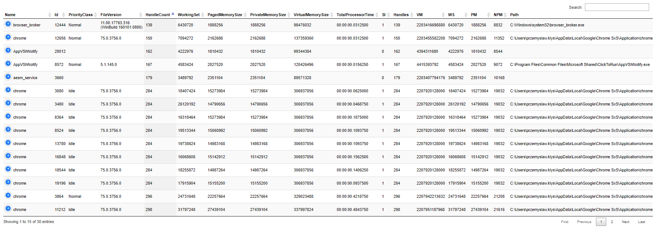Jump to page 2 of the table
This screenshot has height=230, width=655.
(612, 222)
